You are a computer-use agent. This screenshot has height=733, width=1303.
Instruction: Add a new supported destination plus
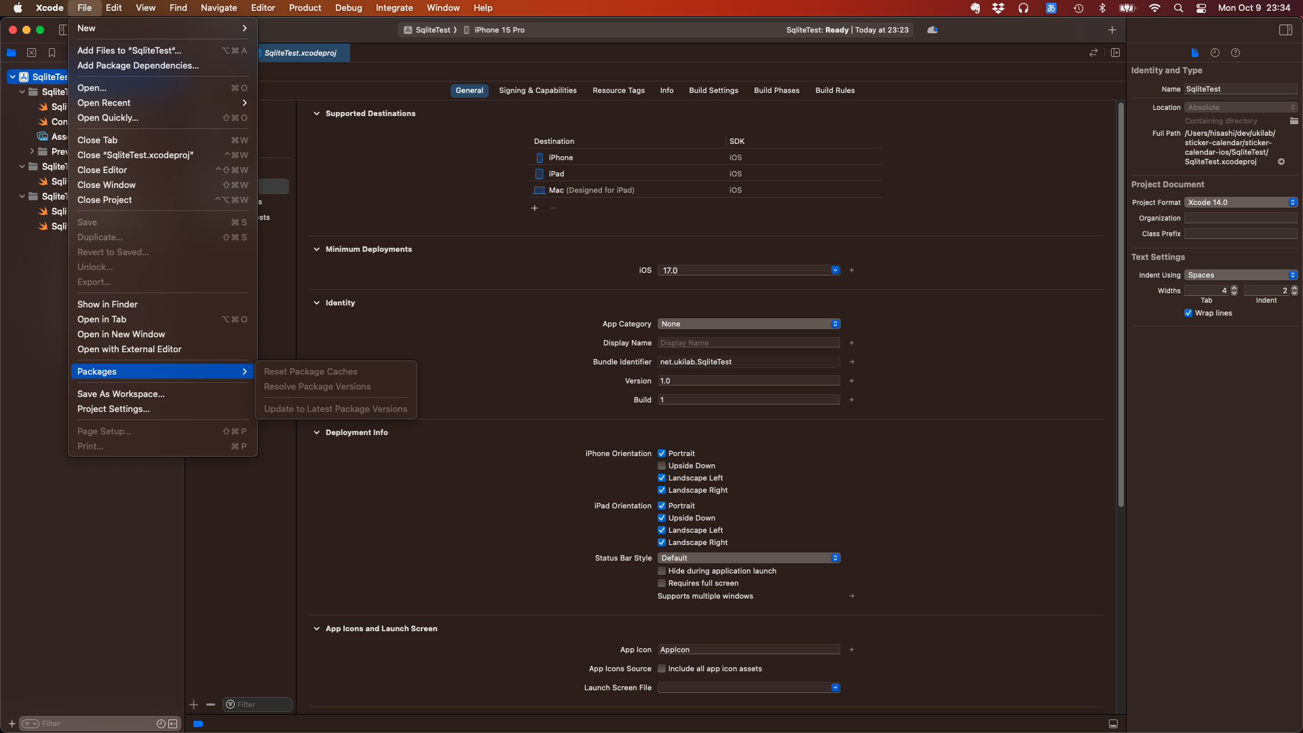(535, 208)
